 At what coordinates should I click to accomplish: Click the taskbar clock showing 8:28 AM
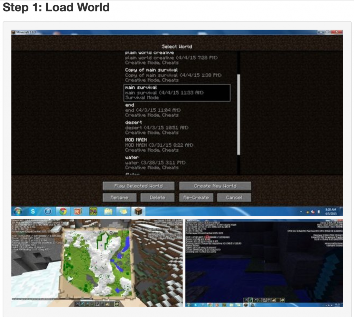(x=331, y=211)
